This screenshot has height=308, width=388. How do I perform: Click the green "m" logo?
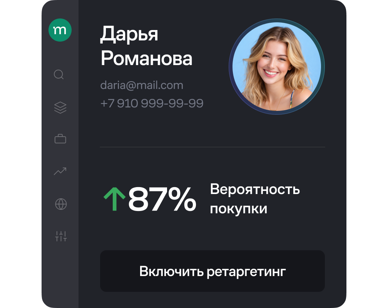click(60, 30)
